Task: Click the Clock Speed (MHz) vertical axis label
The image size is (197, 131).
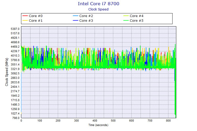Action: (7, 72)
